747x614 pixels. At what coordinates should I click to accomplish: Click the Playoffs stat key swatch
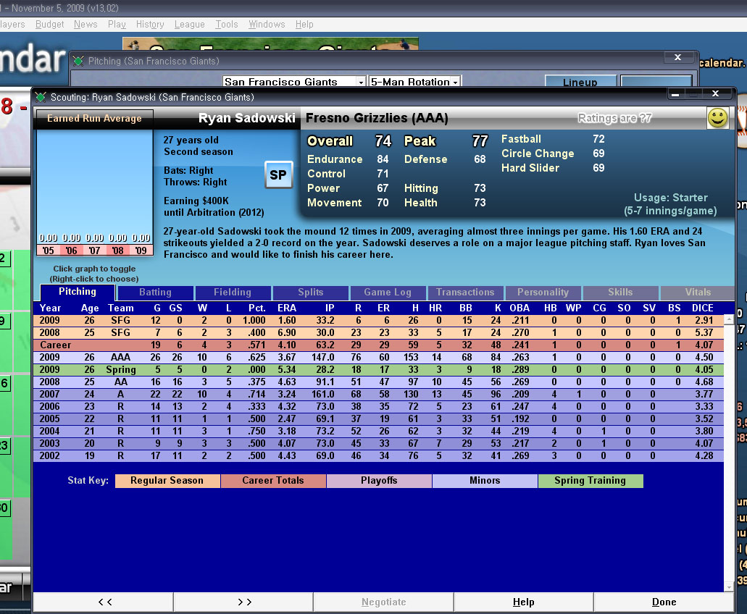pos(379,481)
